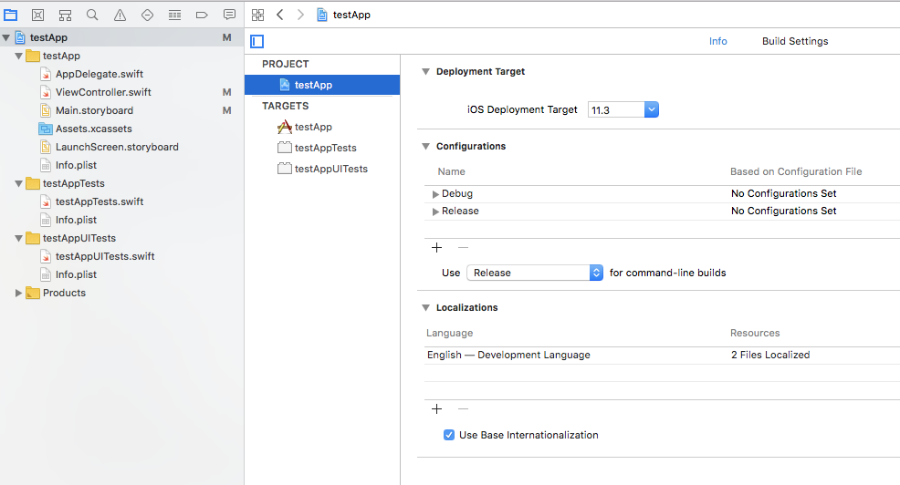Open the iOS Deployment Target dropdown
This screenshot has width=900, height=485.
(x=652, y=109)
